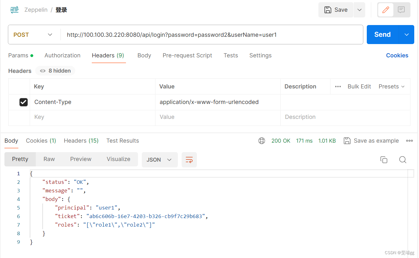
Task: Click Bulk Edit
Action: tap(359, 87)
